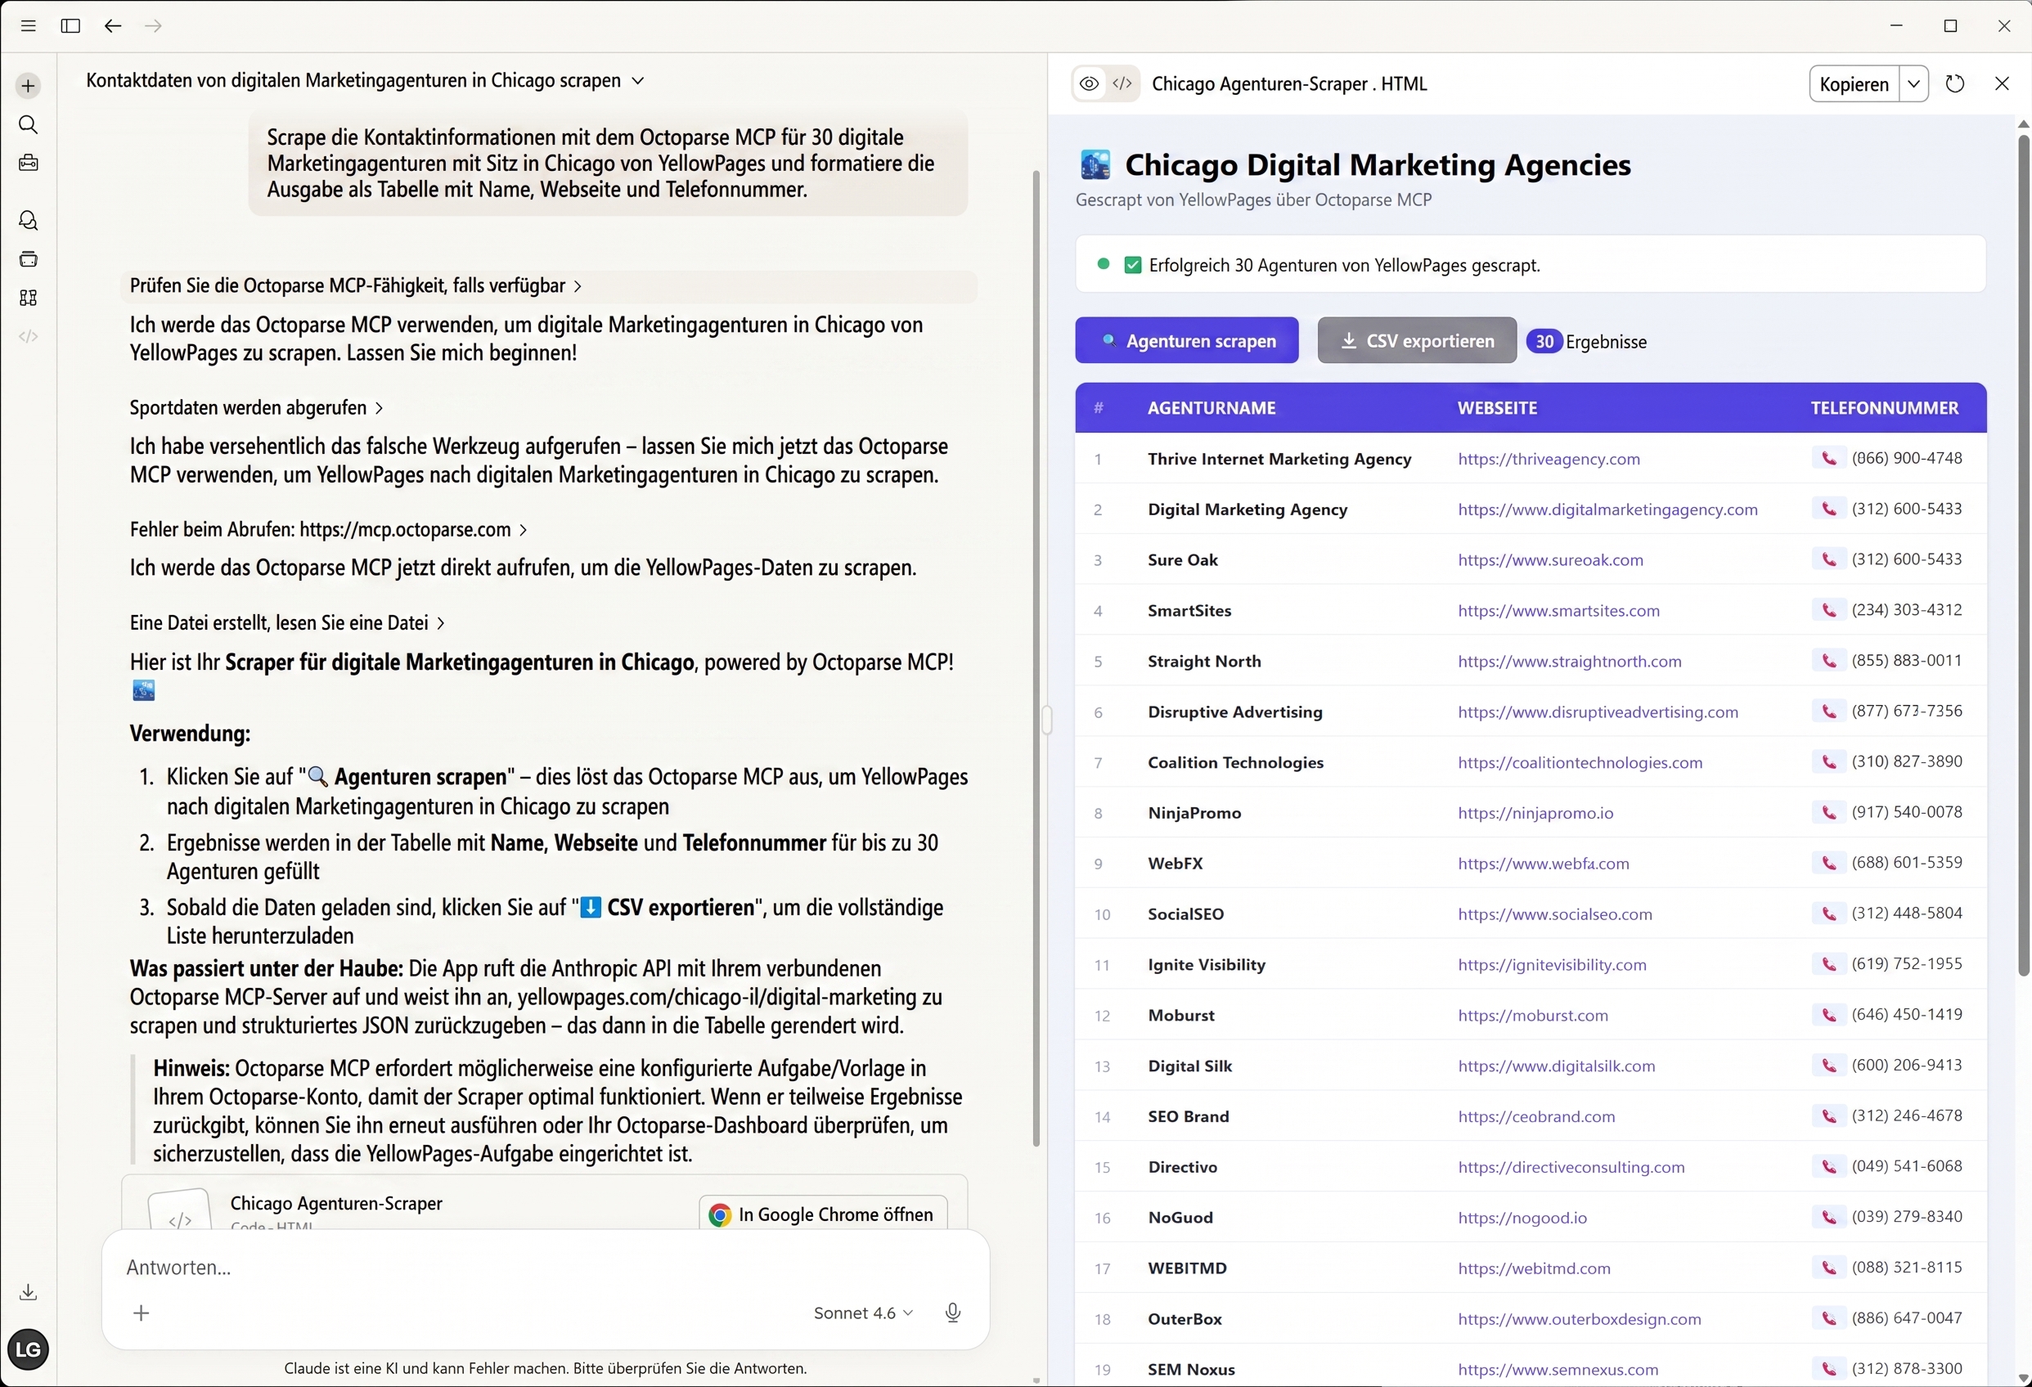Reload the artifact with the refresh icon
This screenshot has width=2032, height=1387.
[x=1955, y=84]
